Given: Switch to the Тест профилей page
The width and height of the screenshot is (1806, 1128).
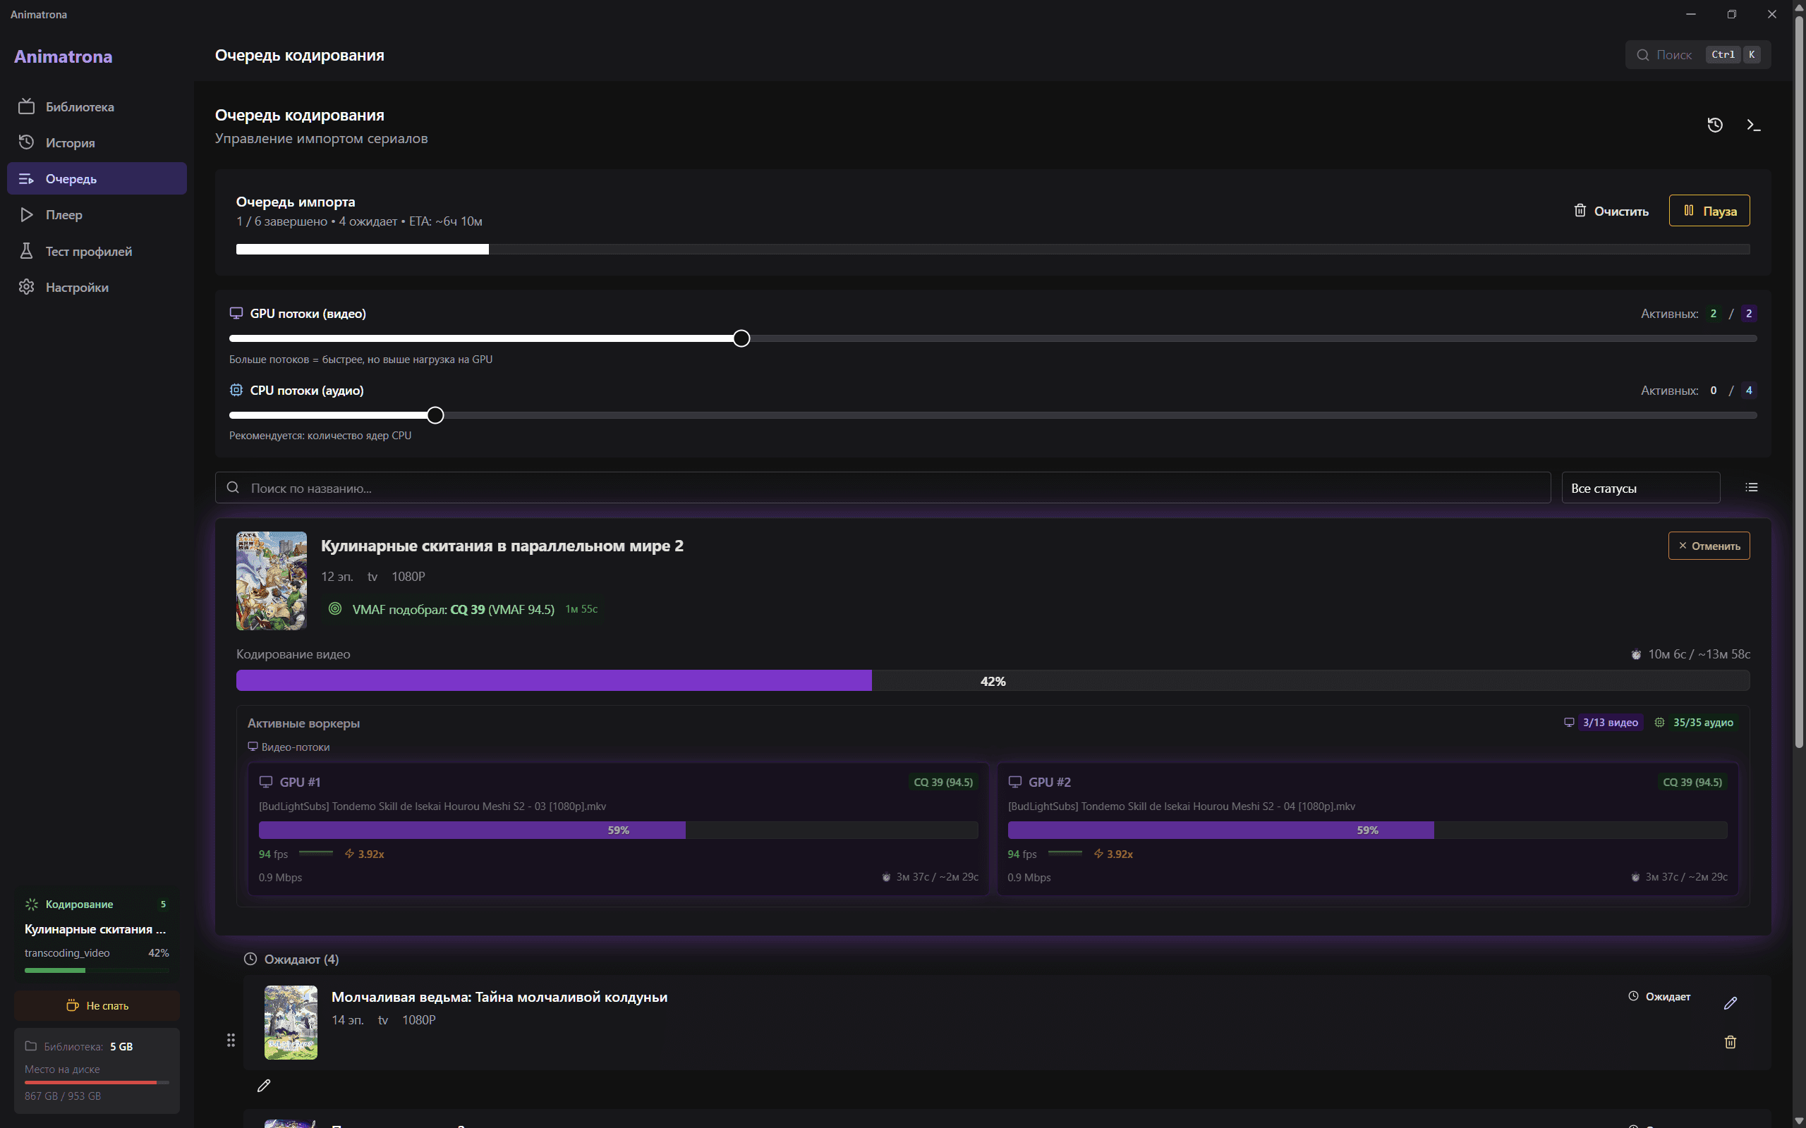Looking at the screenshot, I should tap(88, 252).
